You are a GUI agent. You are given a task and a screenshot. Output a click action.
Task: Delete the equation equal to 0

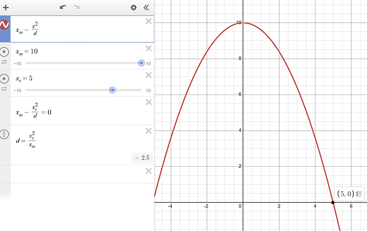148,102
